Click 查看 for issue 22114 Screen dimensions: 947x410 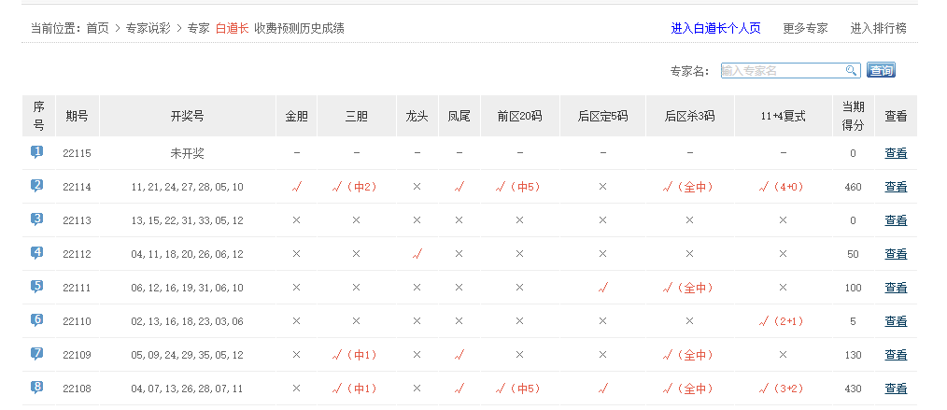[x=896, y=187]
